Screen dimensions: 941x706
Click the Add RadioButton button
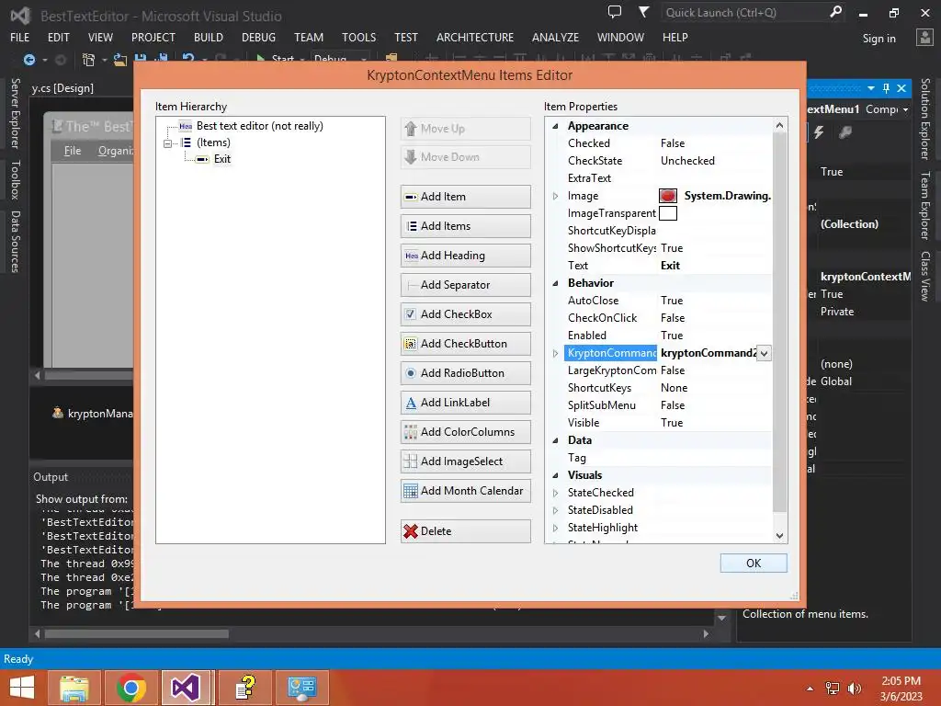465,373
